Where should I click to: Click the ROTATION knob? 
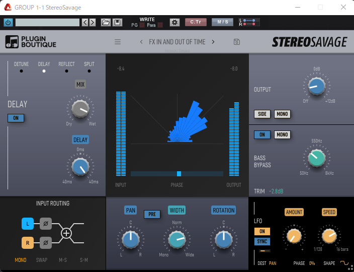(x=223, y=240)
